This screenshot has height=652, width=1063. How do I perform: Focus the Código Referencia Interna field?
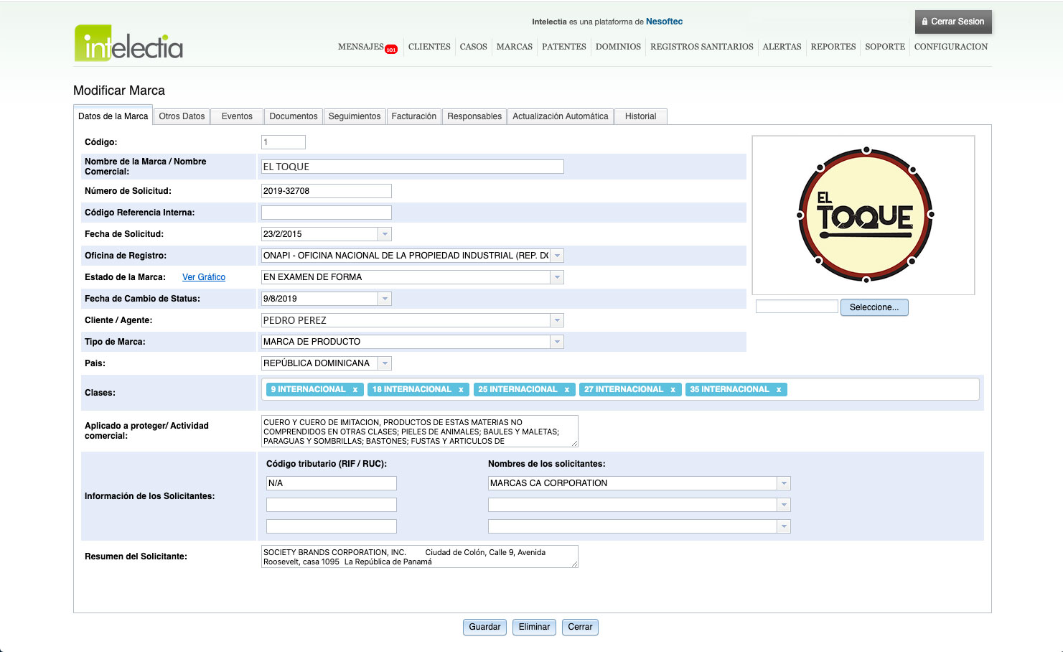point(326,213)
